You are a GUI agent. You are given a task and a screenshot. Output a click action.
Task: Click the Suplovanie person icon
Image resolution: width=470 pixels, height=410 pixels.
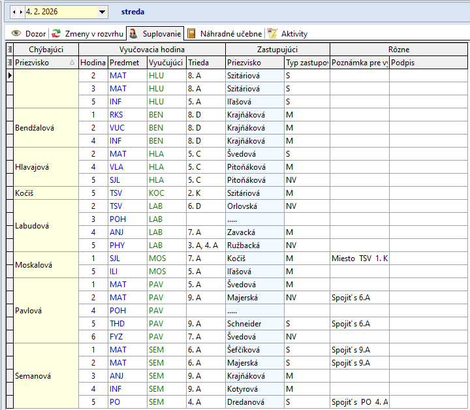click(x=134, y=33)
